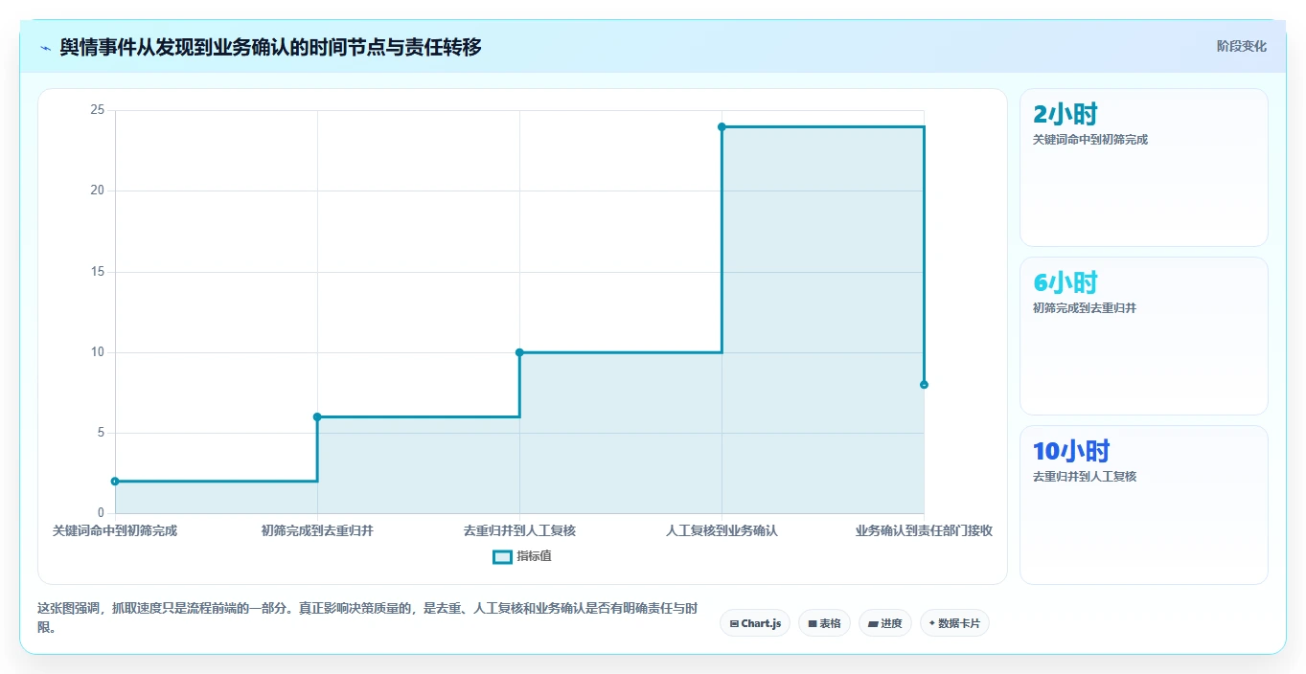
Task: Click the 进度 tag button
Action: 885,623
